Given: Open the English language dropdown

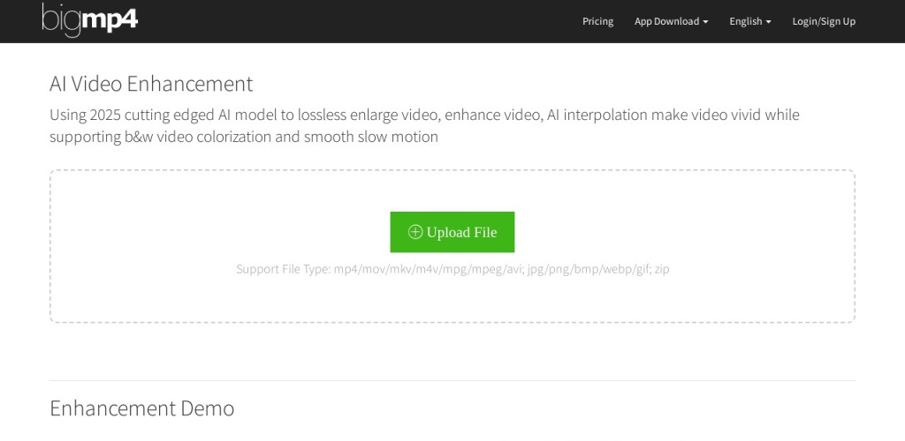Looking at the screenshot, I should [x=749, y=21].
